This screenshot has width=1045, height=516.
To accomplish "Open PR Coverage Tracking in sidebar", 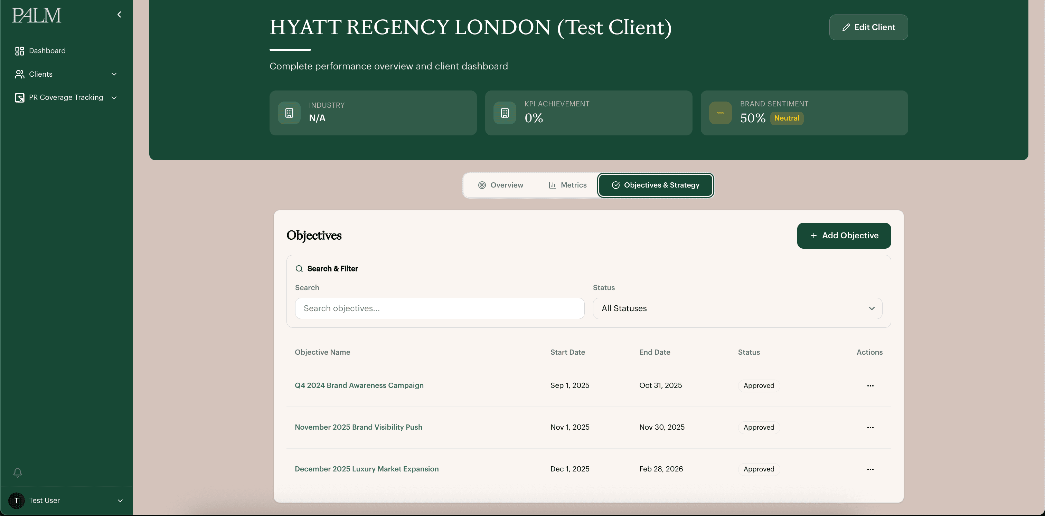I will tap(66, 98).
